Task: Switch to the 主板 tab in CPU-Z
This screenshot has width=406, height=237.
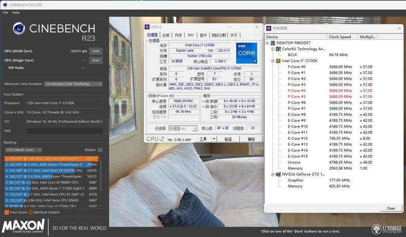Action: [x=166, y=35]
